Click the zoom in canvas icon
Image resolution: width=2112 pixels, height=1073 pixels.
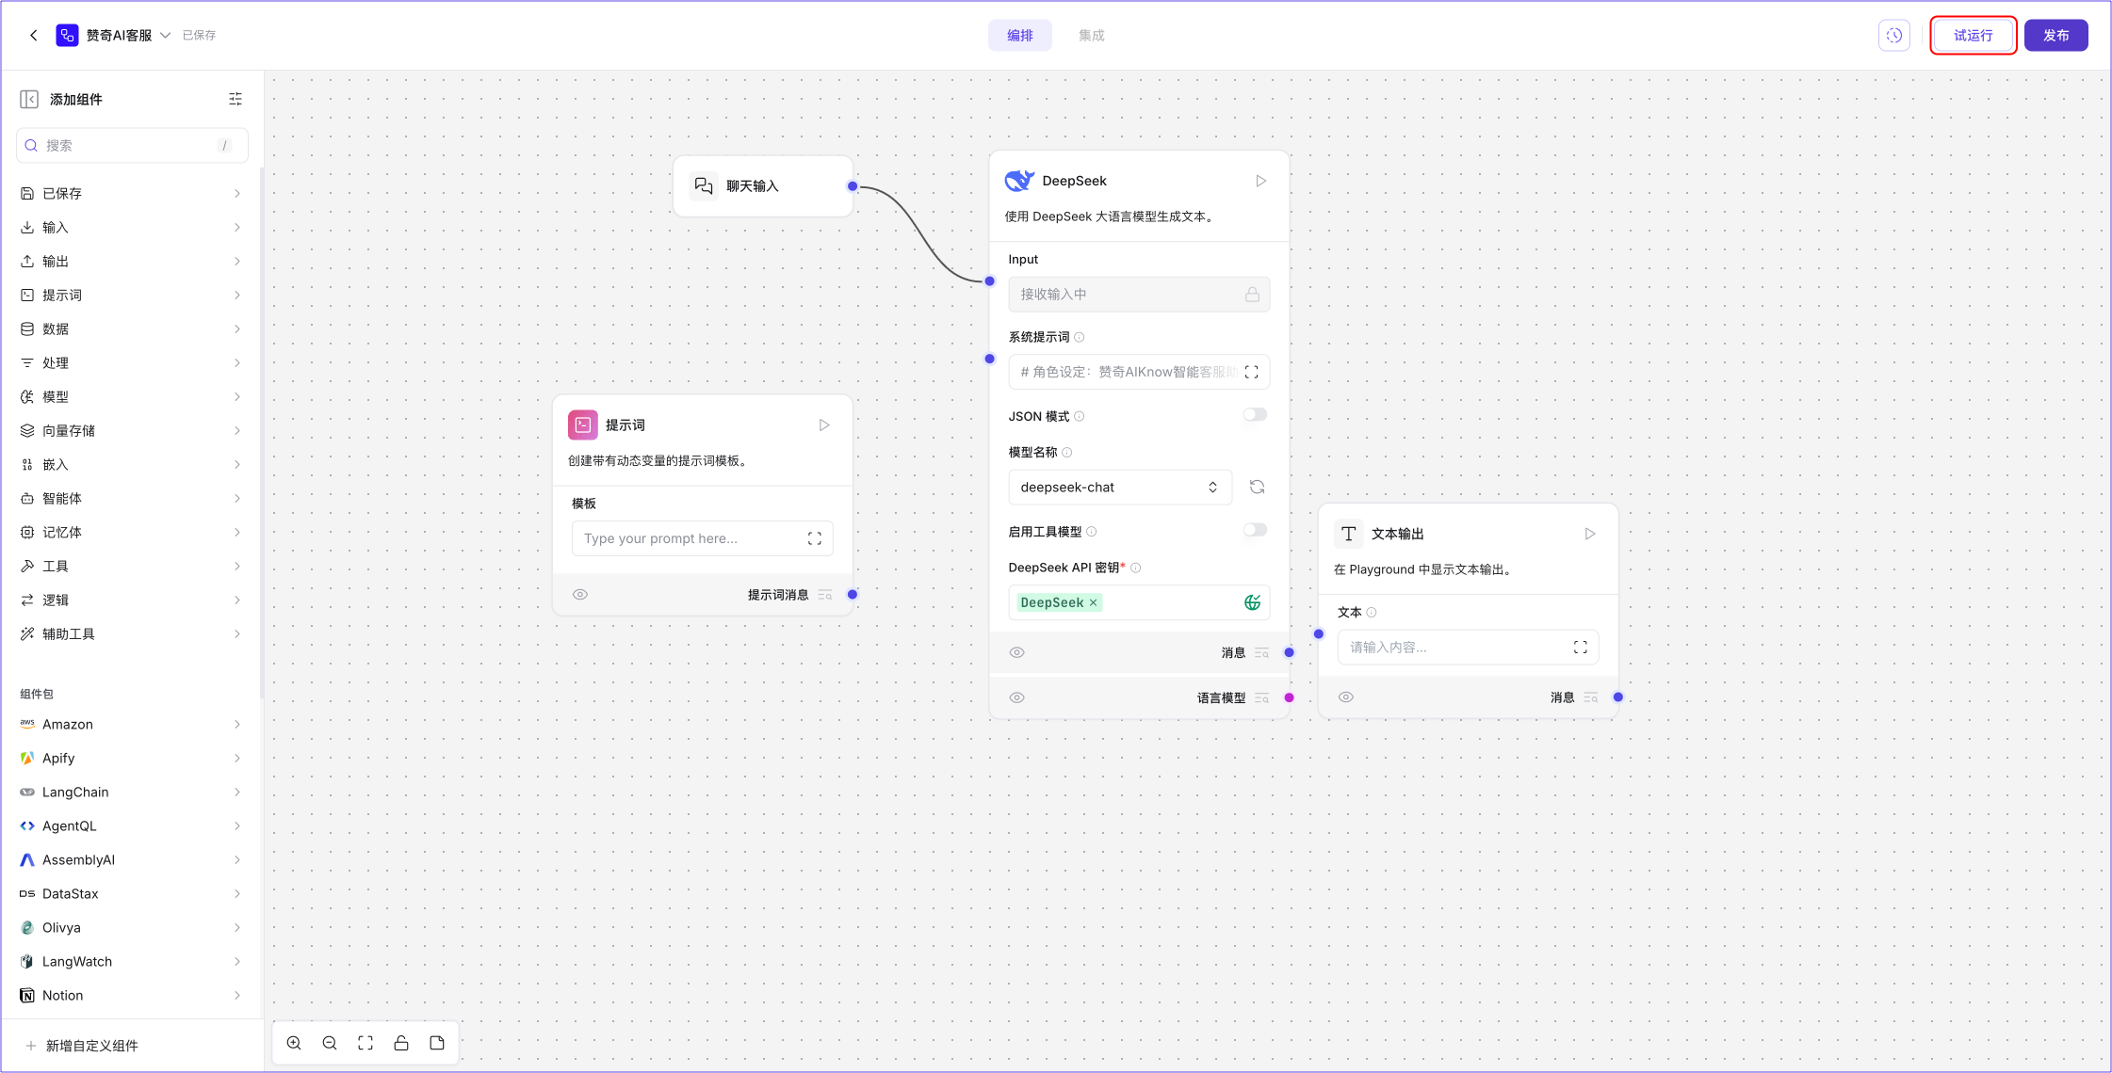pyautogui.click(x=294, y=1043)
